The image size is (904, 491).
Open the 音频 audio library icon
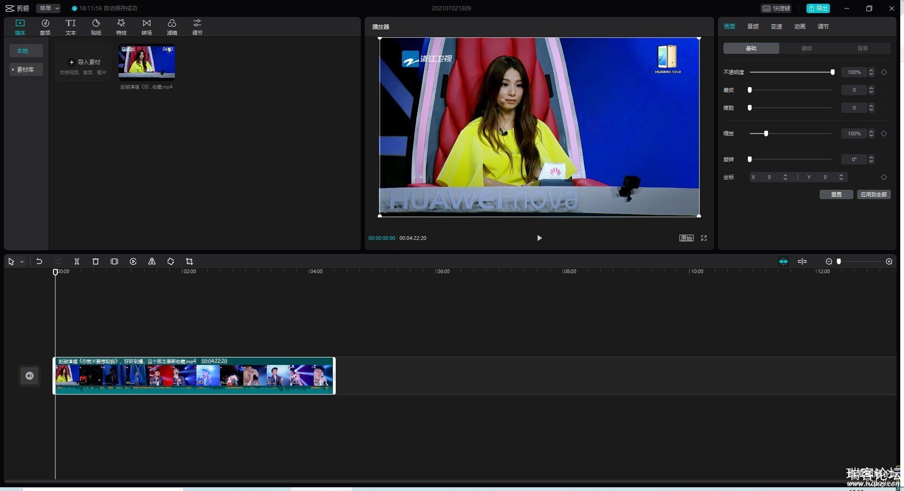coord(45,27)
